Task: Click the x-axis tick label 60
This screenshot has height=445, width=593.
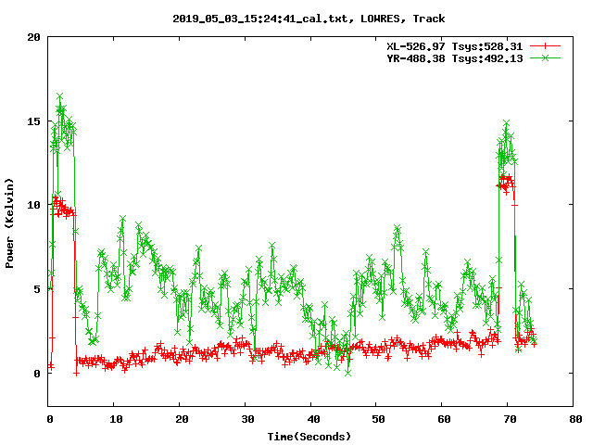Action: tap(444, 419)
